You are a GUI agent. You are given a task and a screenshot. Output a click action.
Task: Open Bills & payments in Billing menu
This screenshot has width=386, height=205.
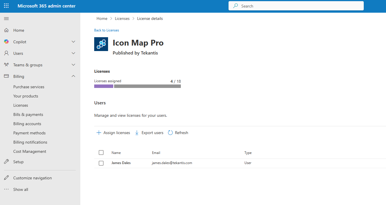pos(28,114)
